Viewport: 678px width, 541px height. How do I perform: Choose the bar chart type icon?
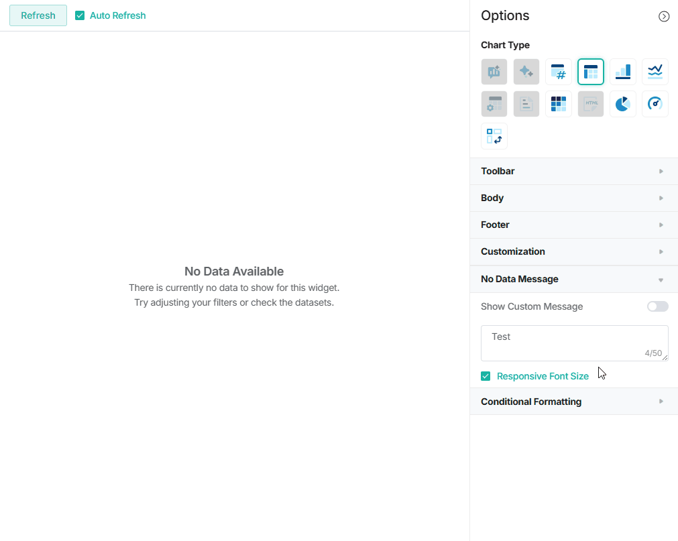tap(622, 72)
